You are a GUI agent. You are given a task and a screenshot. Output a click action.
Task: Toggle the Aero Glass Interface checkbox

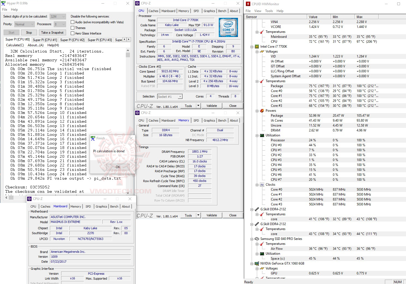(72, 33)
